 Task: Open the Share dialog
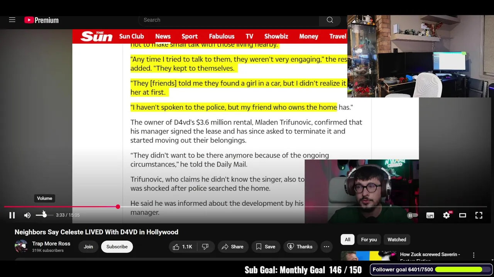pos(232,247)
